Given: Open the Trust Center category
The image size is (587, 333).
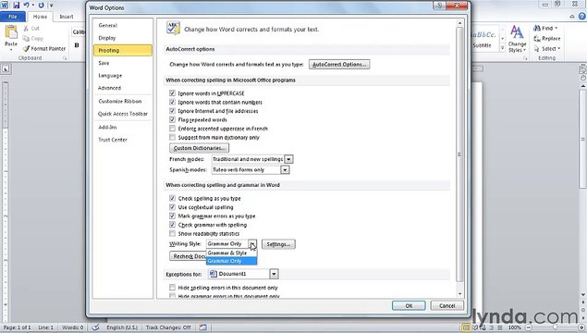Looking at the screenshot, I should point(123,140).
